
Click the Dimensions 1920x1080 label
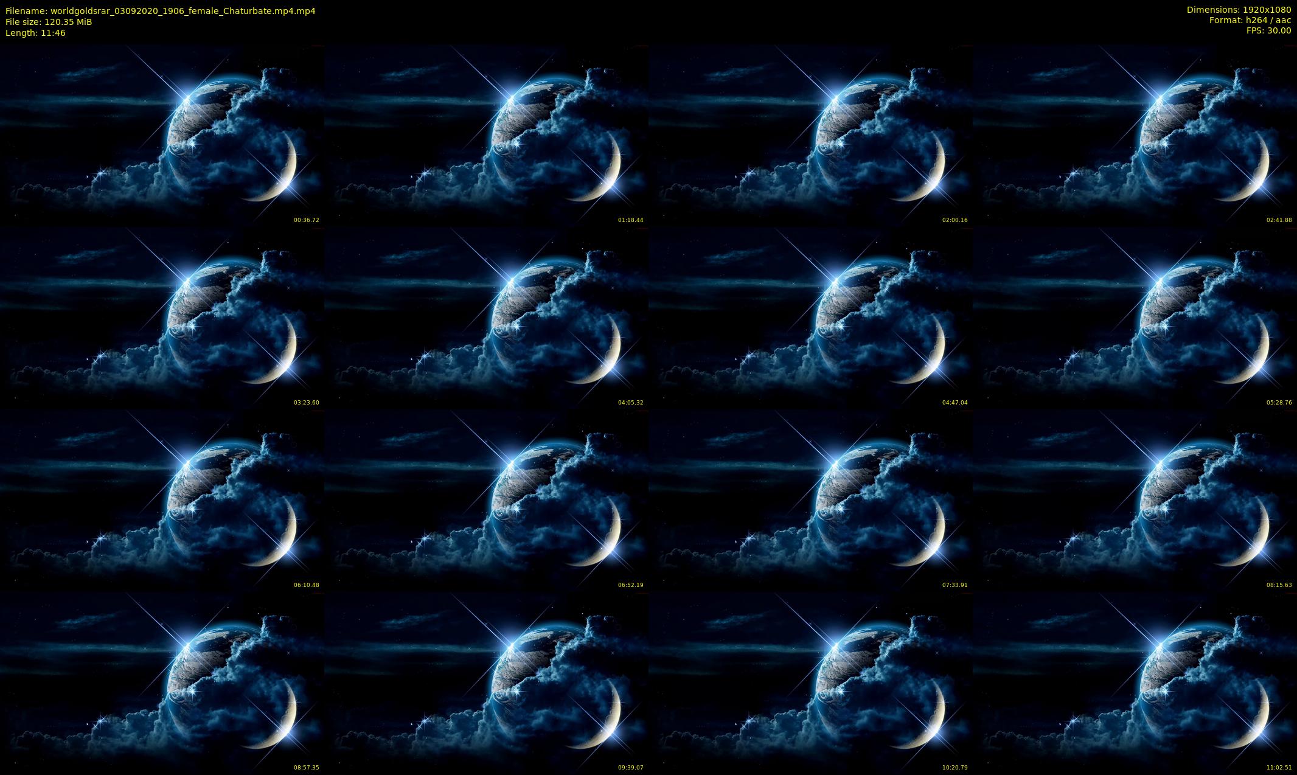(1239, 10)
